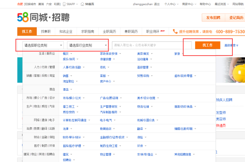
Task: Expand the 保健按摩 category
Action: (x=107, y=59)
